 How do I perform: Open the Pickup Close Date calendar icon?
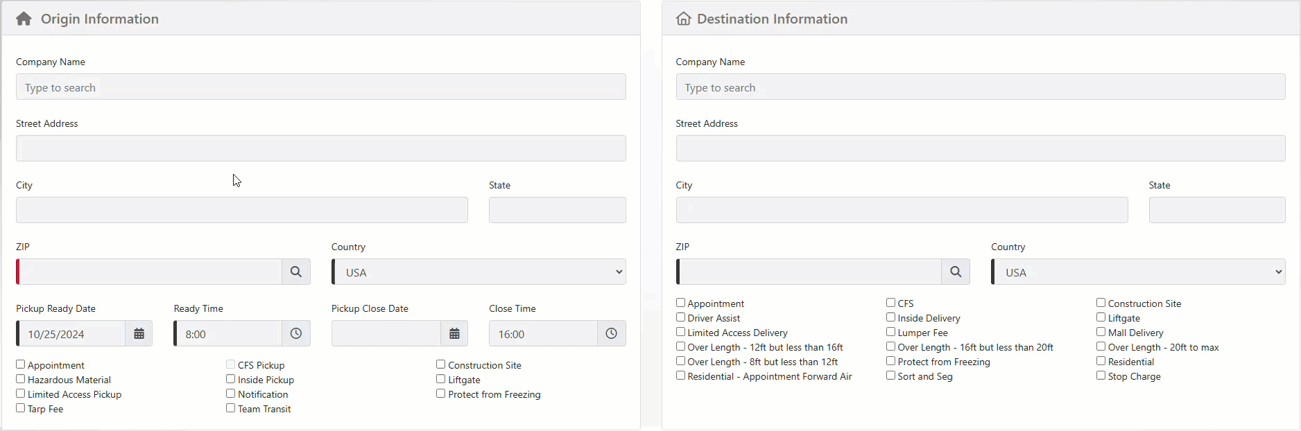coord(454,333)
